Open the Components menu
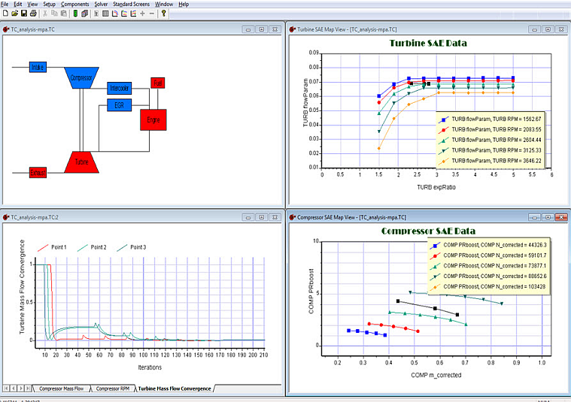The image size is (571, 402). coord(74,4)
